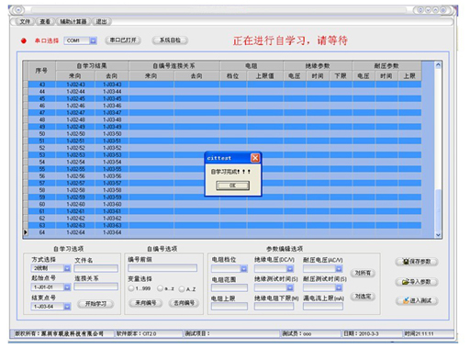Viewport: 470px width, 349px height.
Task: Click the 串口已打开 button
Action: (x=123, y=40)
